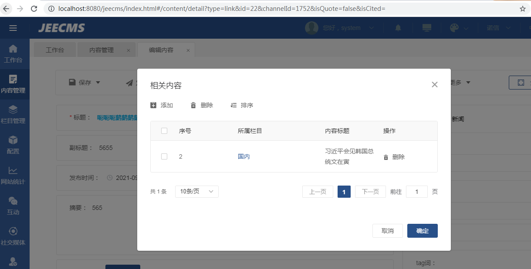
Task: Click the theme palette icon
Action: [454, 28]
